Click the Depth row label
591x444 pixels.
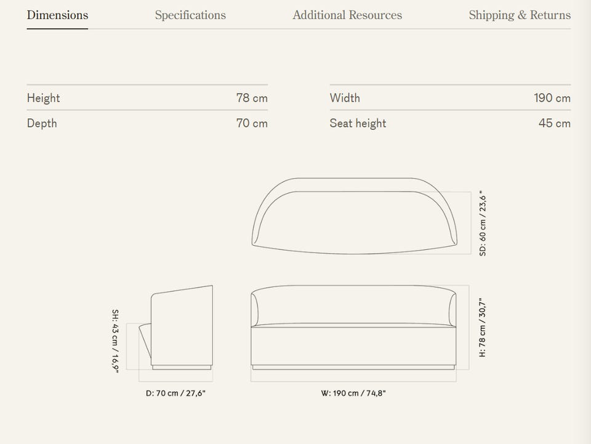click(42, 123)
